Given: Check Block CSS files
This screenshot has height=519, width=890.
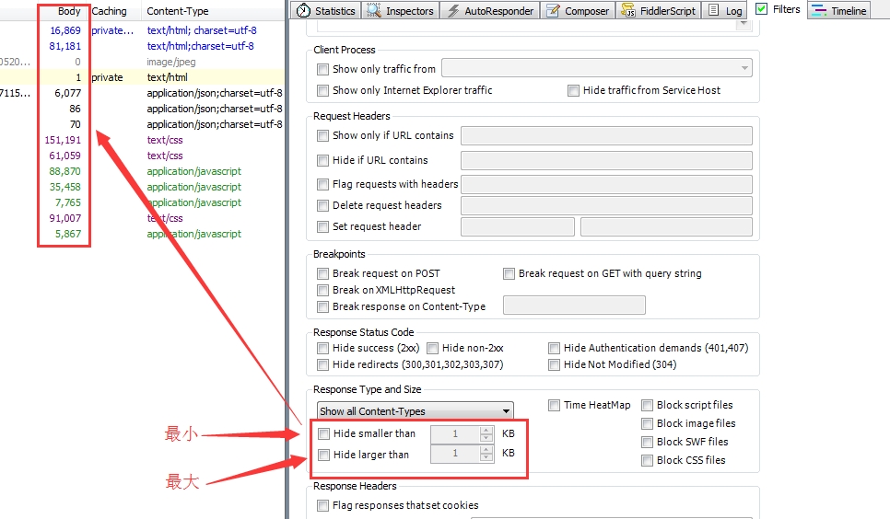Looking at the screenshot, I should [x=647, y=461].
